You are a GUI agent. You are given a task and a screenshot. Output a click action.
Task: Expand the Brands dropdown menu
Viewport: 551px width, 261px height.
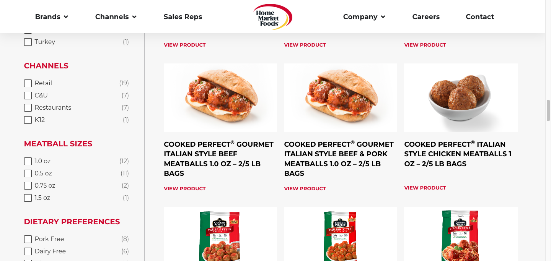(52, 17)
